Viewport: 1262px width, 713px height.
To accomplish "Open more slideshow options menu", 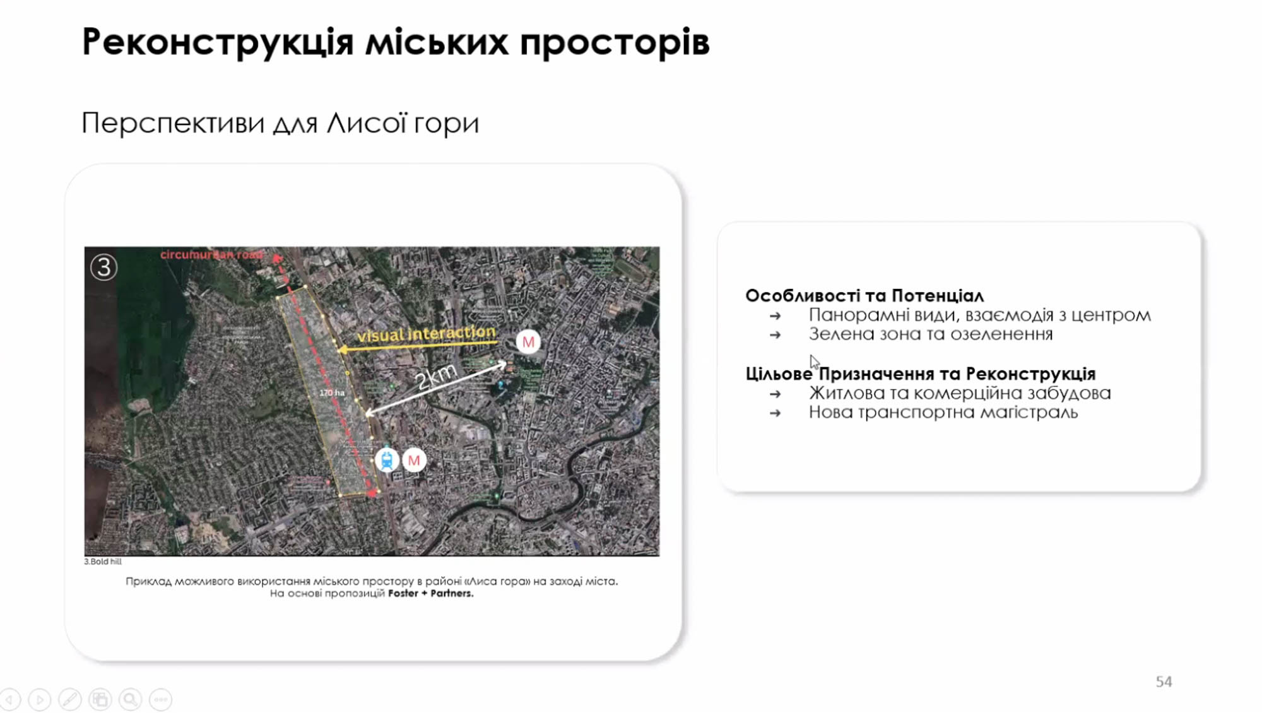I will 161,699.
